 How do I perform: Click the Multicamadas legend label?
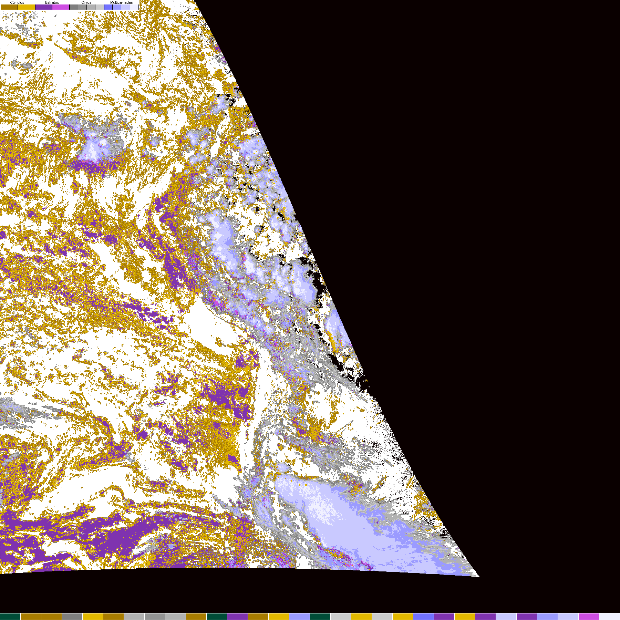tap(121, 2)
